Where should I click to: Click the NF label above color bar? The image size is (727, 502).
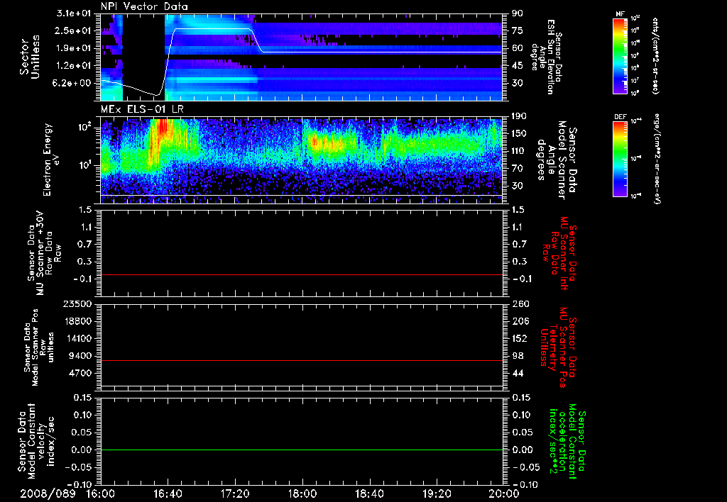tap(620, 14)
